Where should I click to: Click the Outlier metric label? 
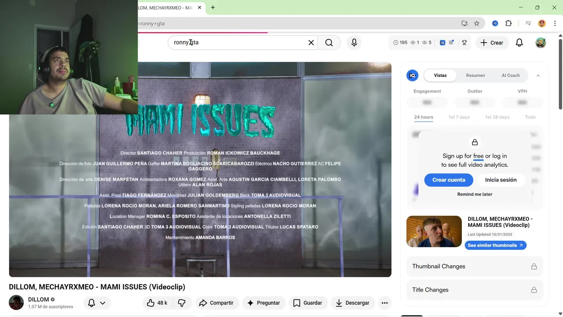(475, 91)
